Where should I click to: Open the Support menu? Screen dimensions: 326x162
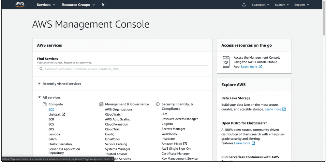pyautogui.click(x=301, y=5)
